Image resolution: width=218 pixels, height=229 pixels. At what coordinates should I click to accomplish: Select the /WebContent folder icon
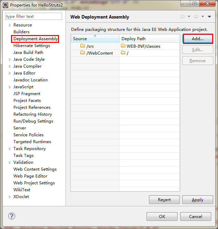tap(82, 53)
